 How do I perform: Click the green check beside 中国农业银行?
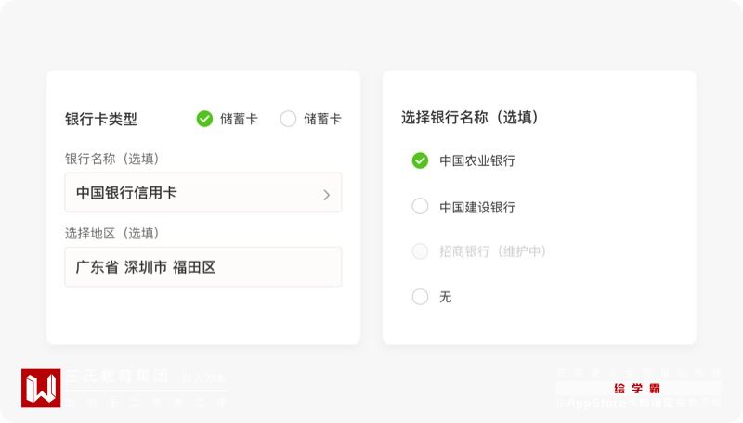point(420,160)
